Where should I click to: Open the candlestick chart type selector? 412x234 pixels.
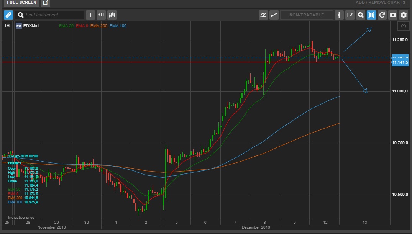(112, 15)
